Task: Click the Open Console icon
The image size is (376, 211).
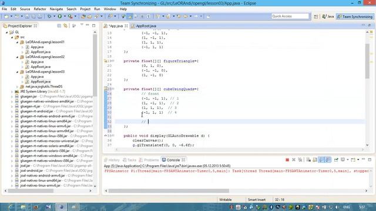Action: pos(352,160)
